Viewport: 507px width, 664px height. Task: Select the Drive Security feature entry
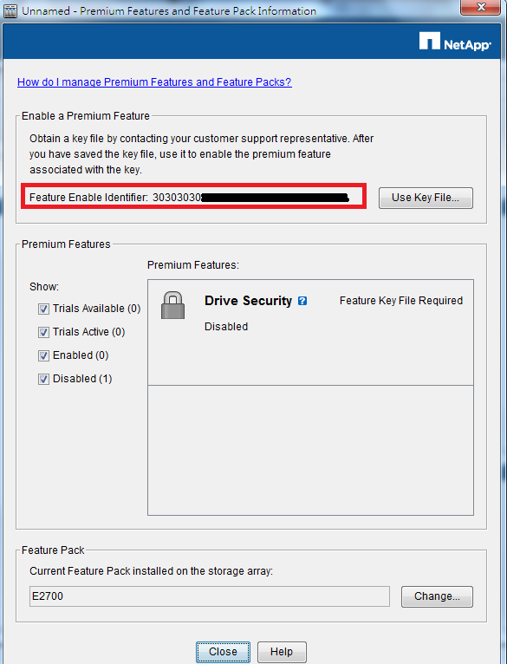point(310,332)
